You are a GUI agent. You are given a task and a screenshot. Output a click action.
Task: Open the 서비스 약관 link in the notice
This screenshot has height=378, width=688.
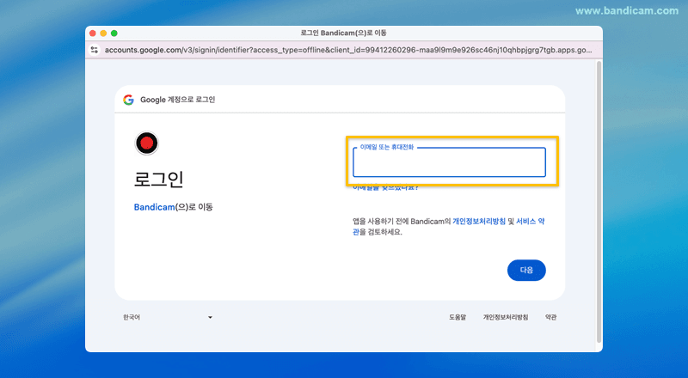pos(530,222)
